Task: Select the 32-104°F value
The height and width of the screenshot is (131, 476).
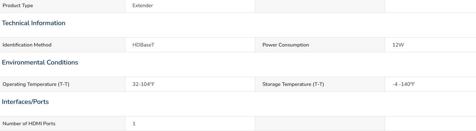Action: 143,84
